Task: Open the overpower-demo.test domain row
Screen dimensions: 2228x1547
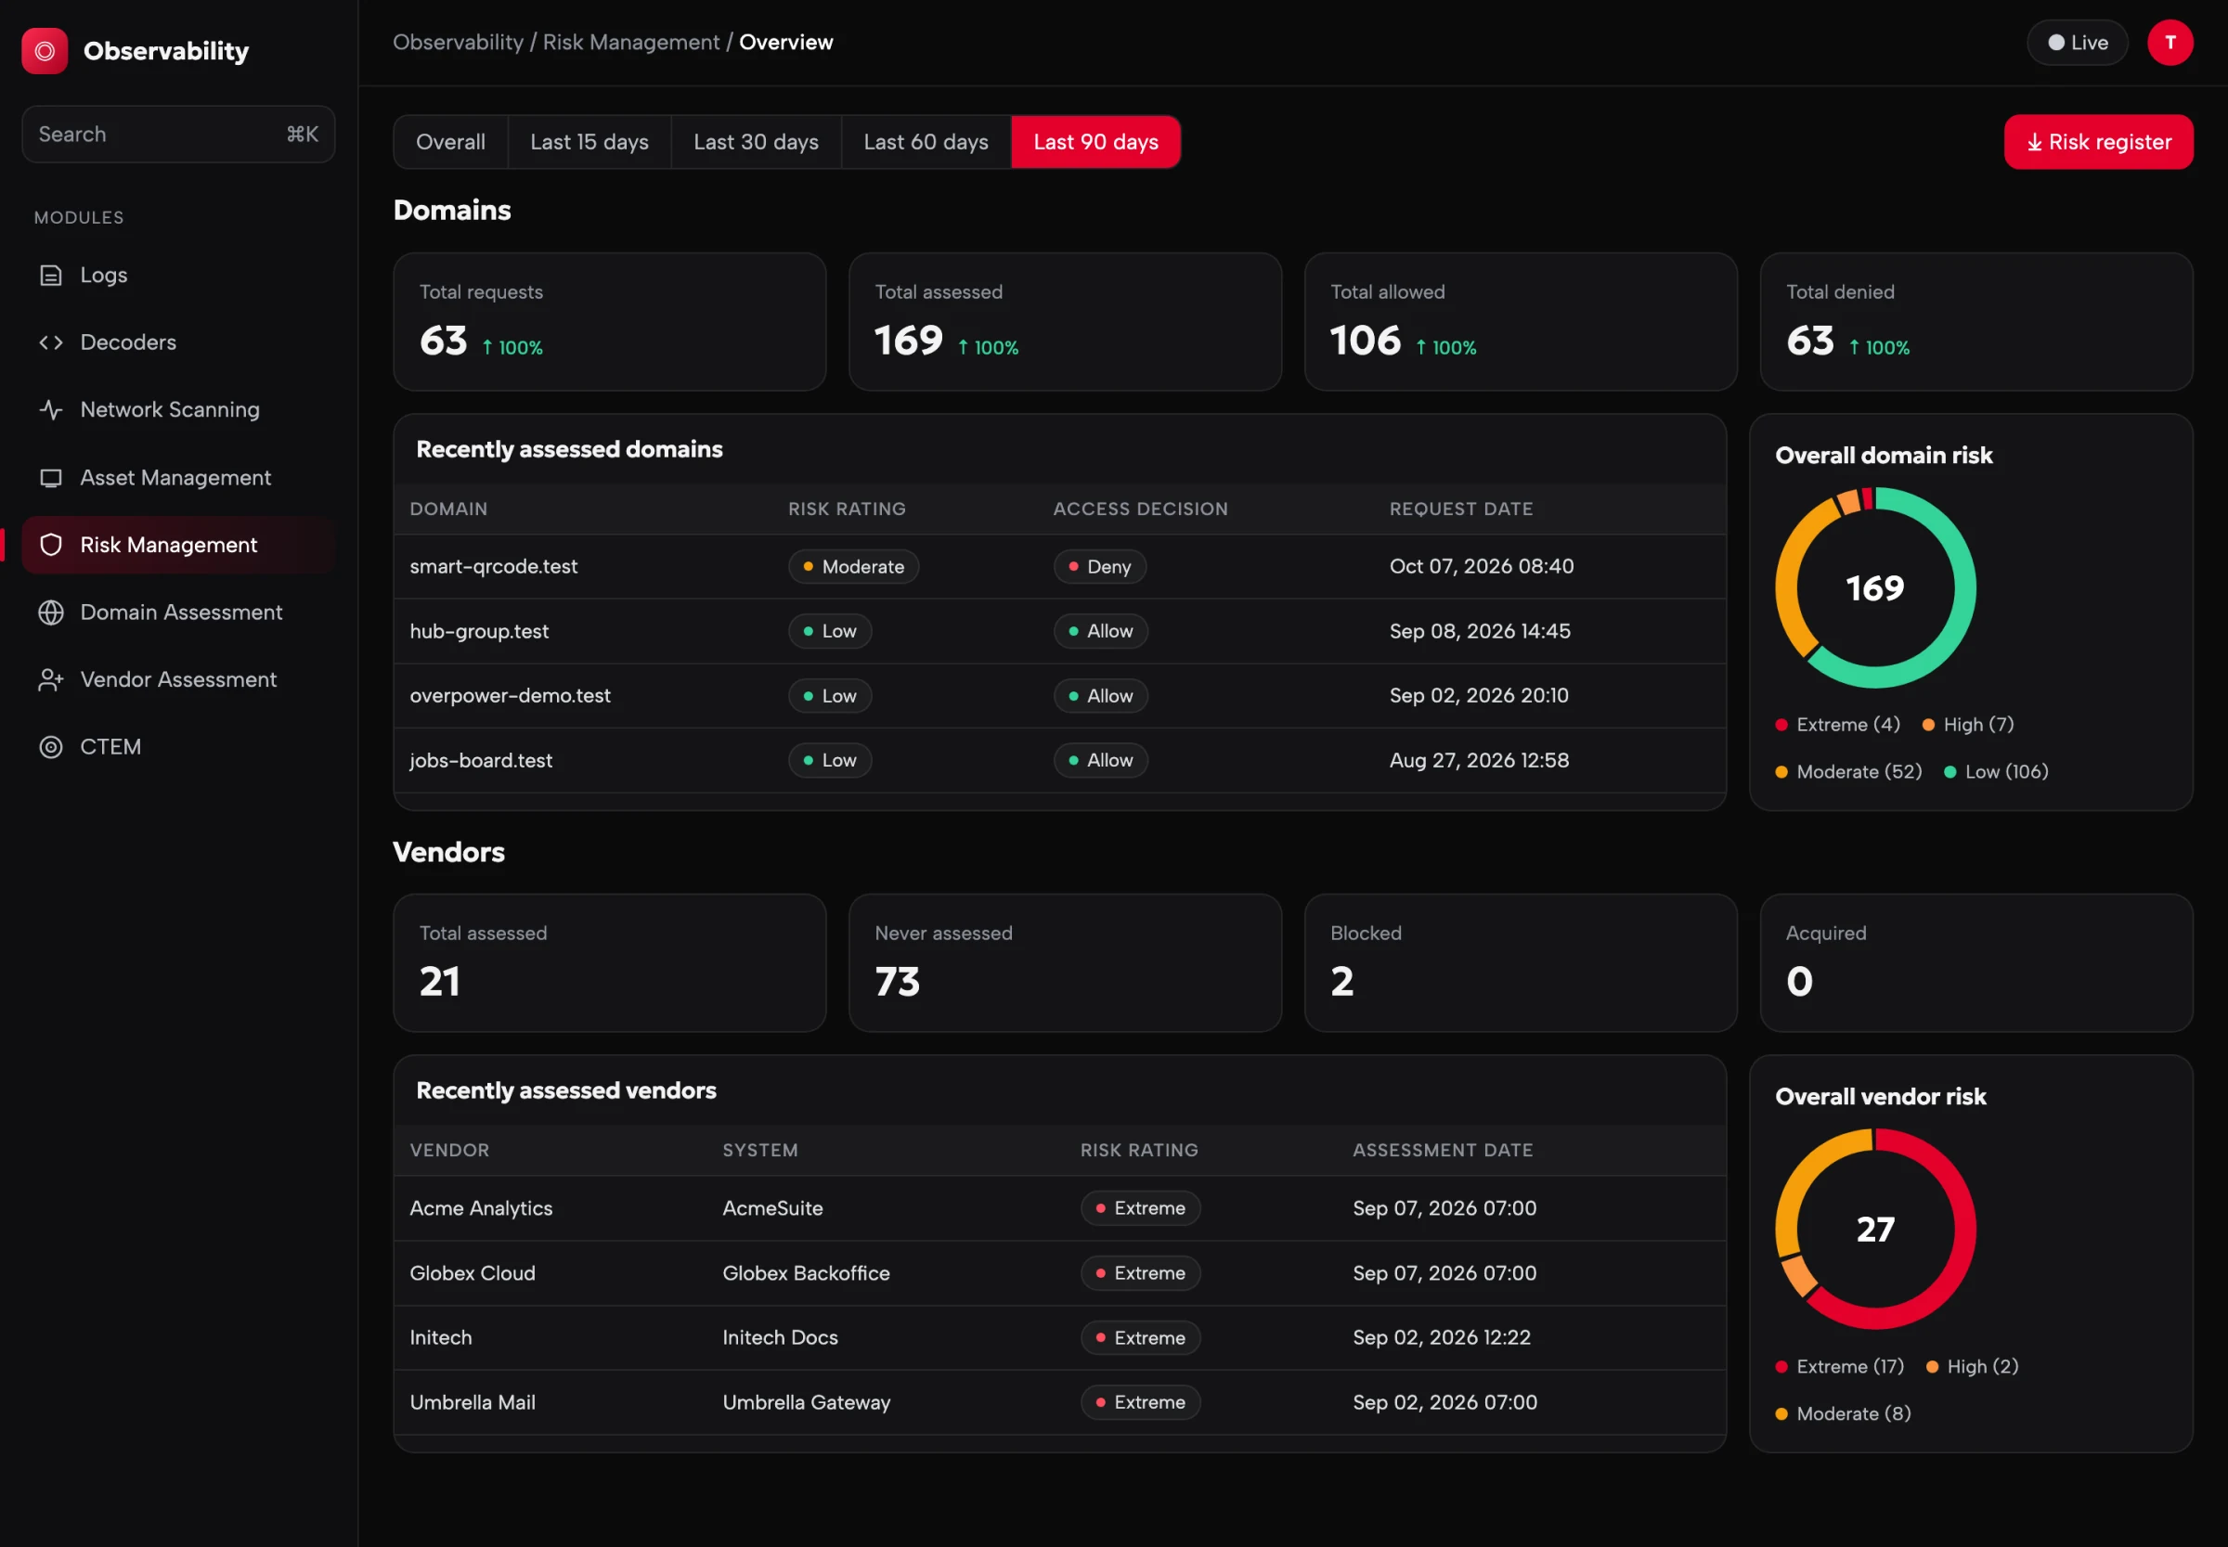Action: pos(1058,696)
